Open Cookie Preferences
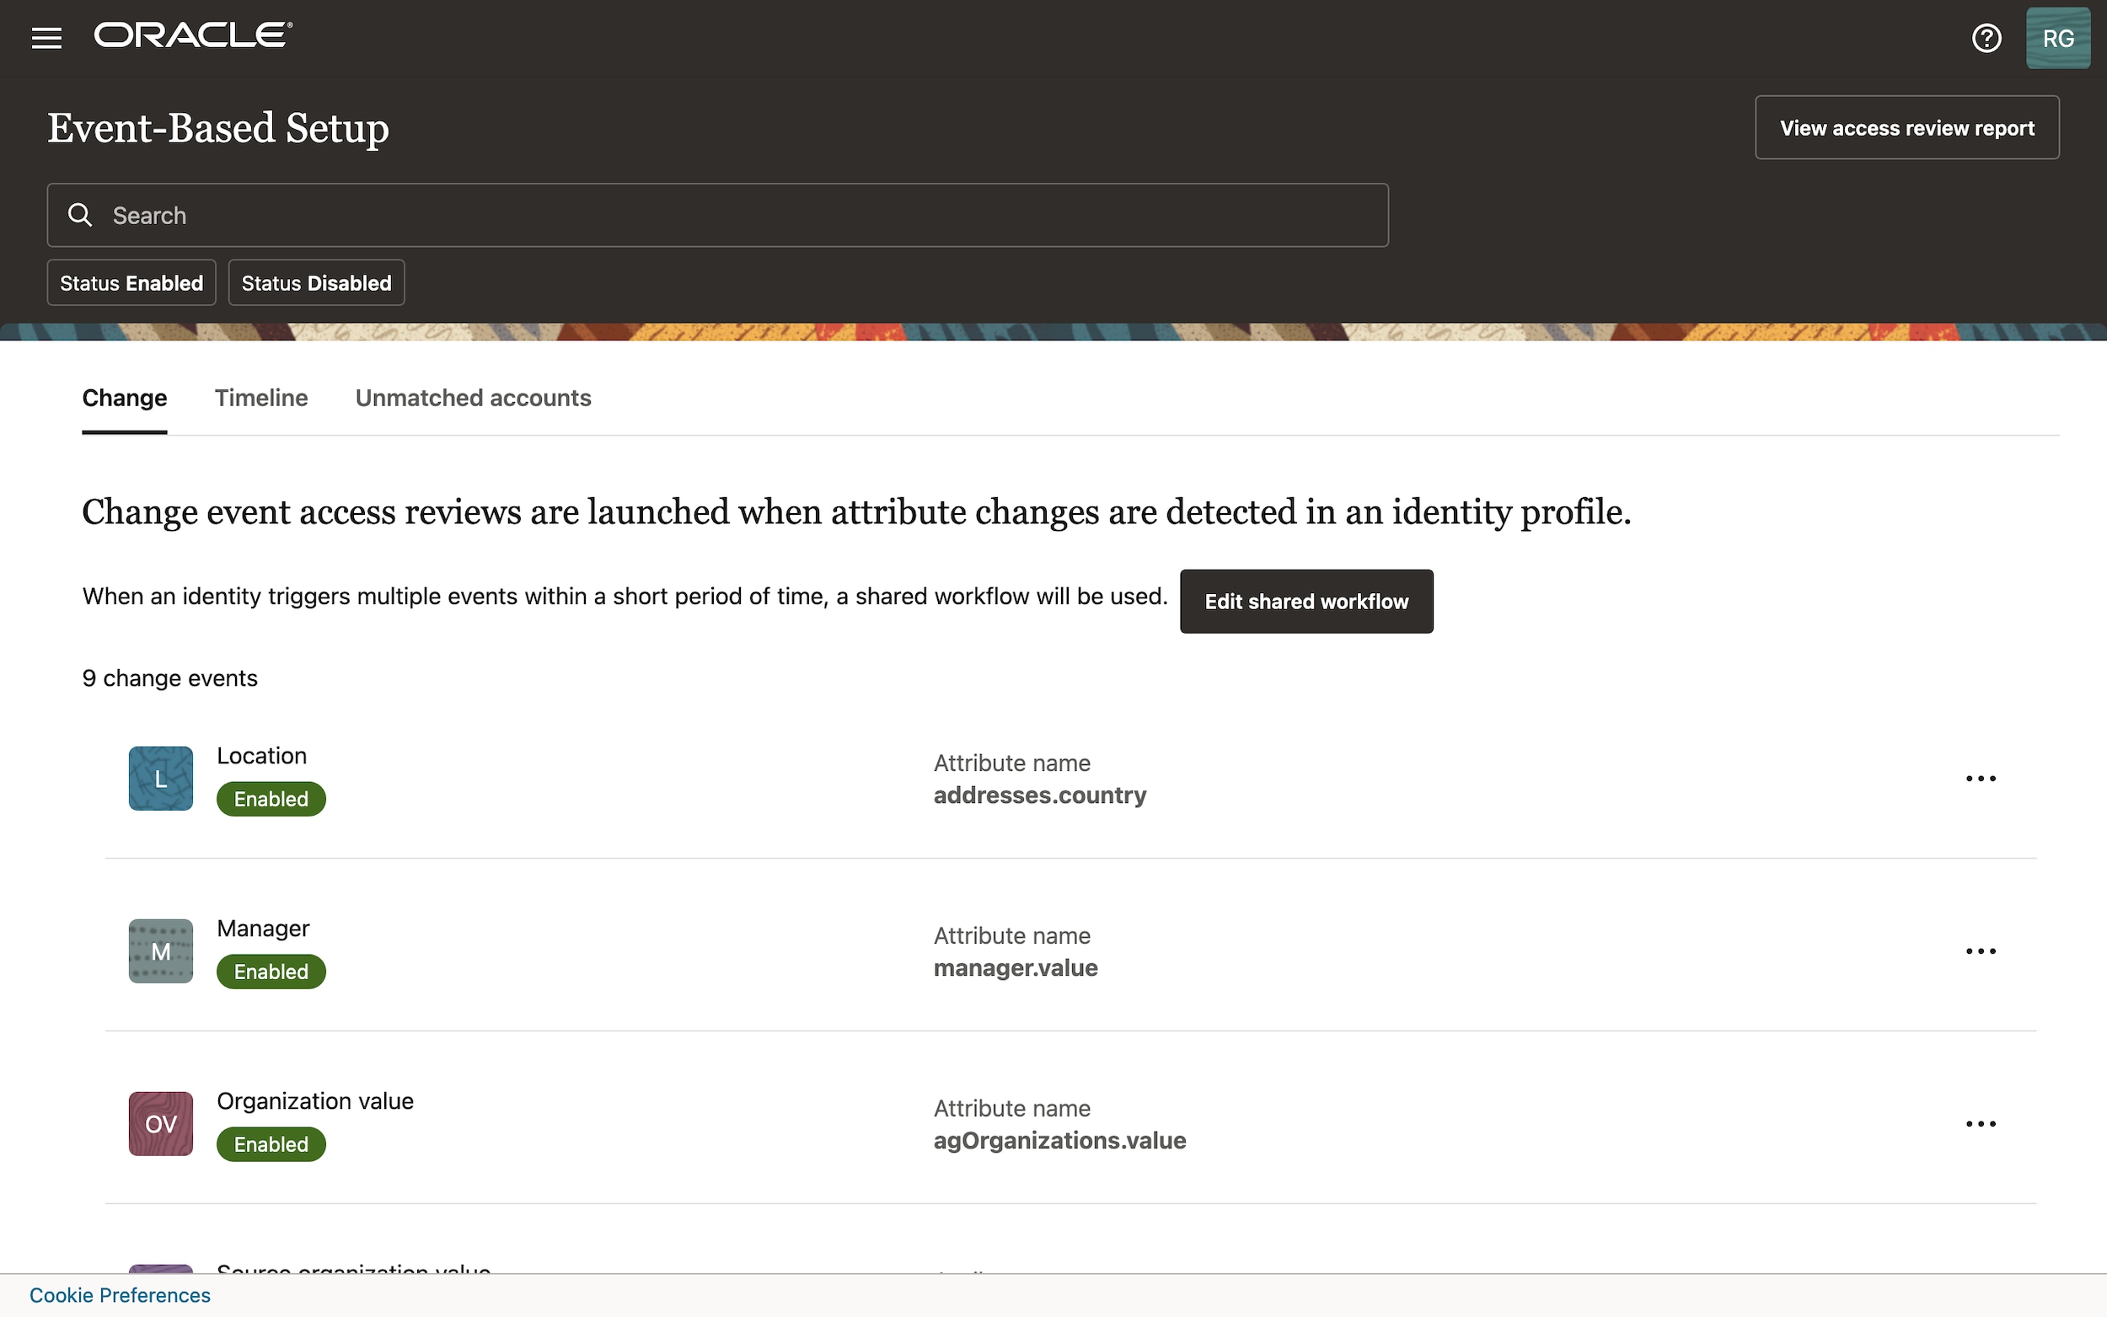This screenshot has height=1317, width=2107. [121, 1294]
